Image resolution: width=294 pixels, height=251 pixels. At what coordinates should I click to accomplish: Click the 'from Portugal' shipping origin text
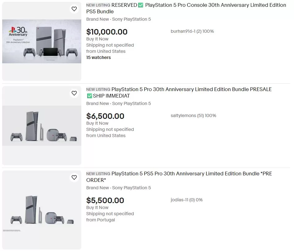coord(100,220)
